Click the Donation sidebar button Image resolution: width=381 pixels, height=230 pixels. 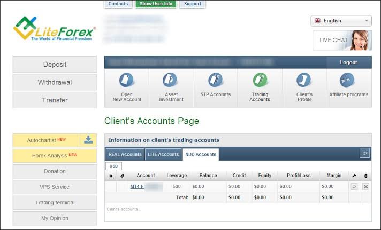55,171
